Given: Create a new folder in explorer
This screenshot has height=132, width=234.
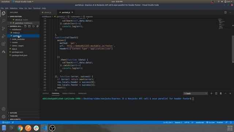Looking at the screenshot, I should pos(29,26).
